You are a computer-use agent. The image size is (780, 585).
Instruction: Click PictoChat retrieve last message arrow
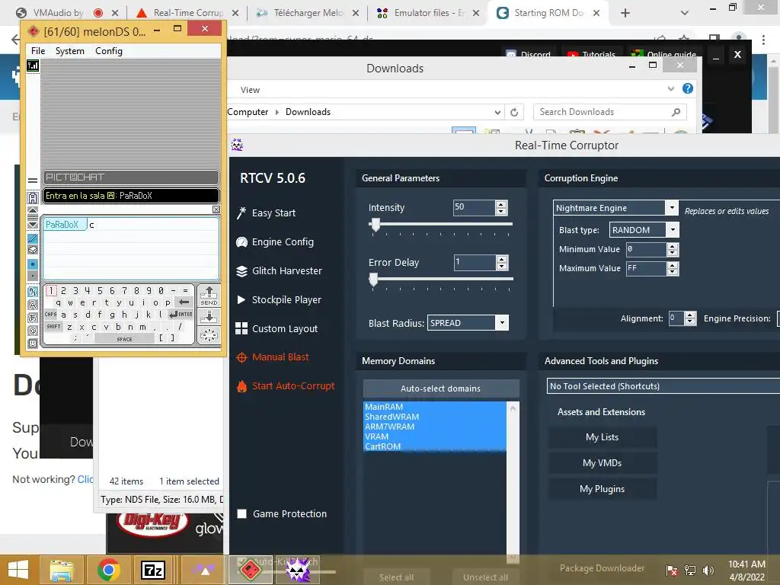[209, 317]
